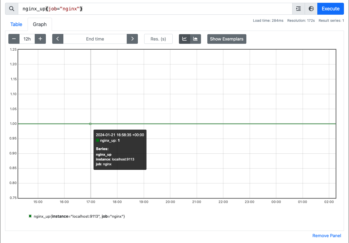Move end time forward with right chevron
The height and width of the screenshot is (243, 349).
132,39
